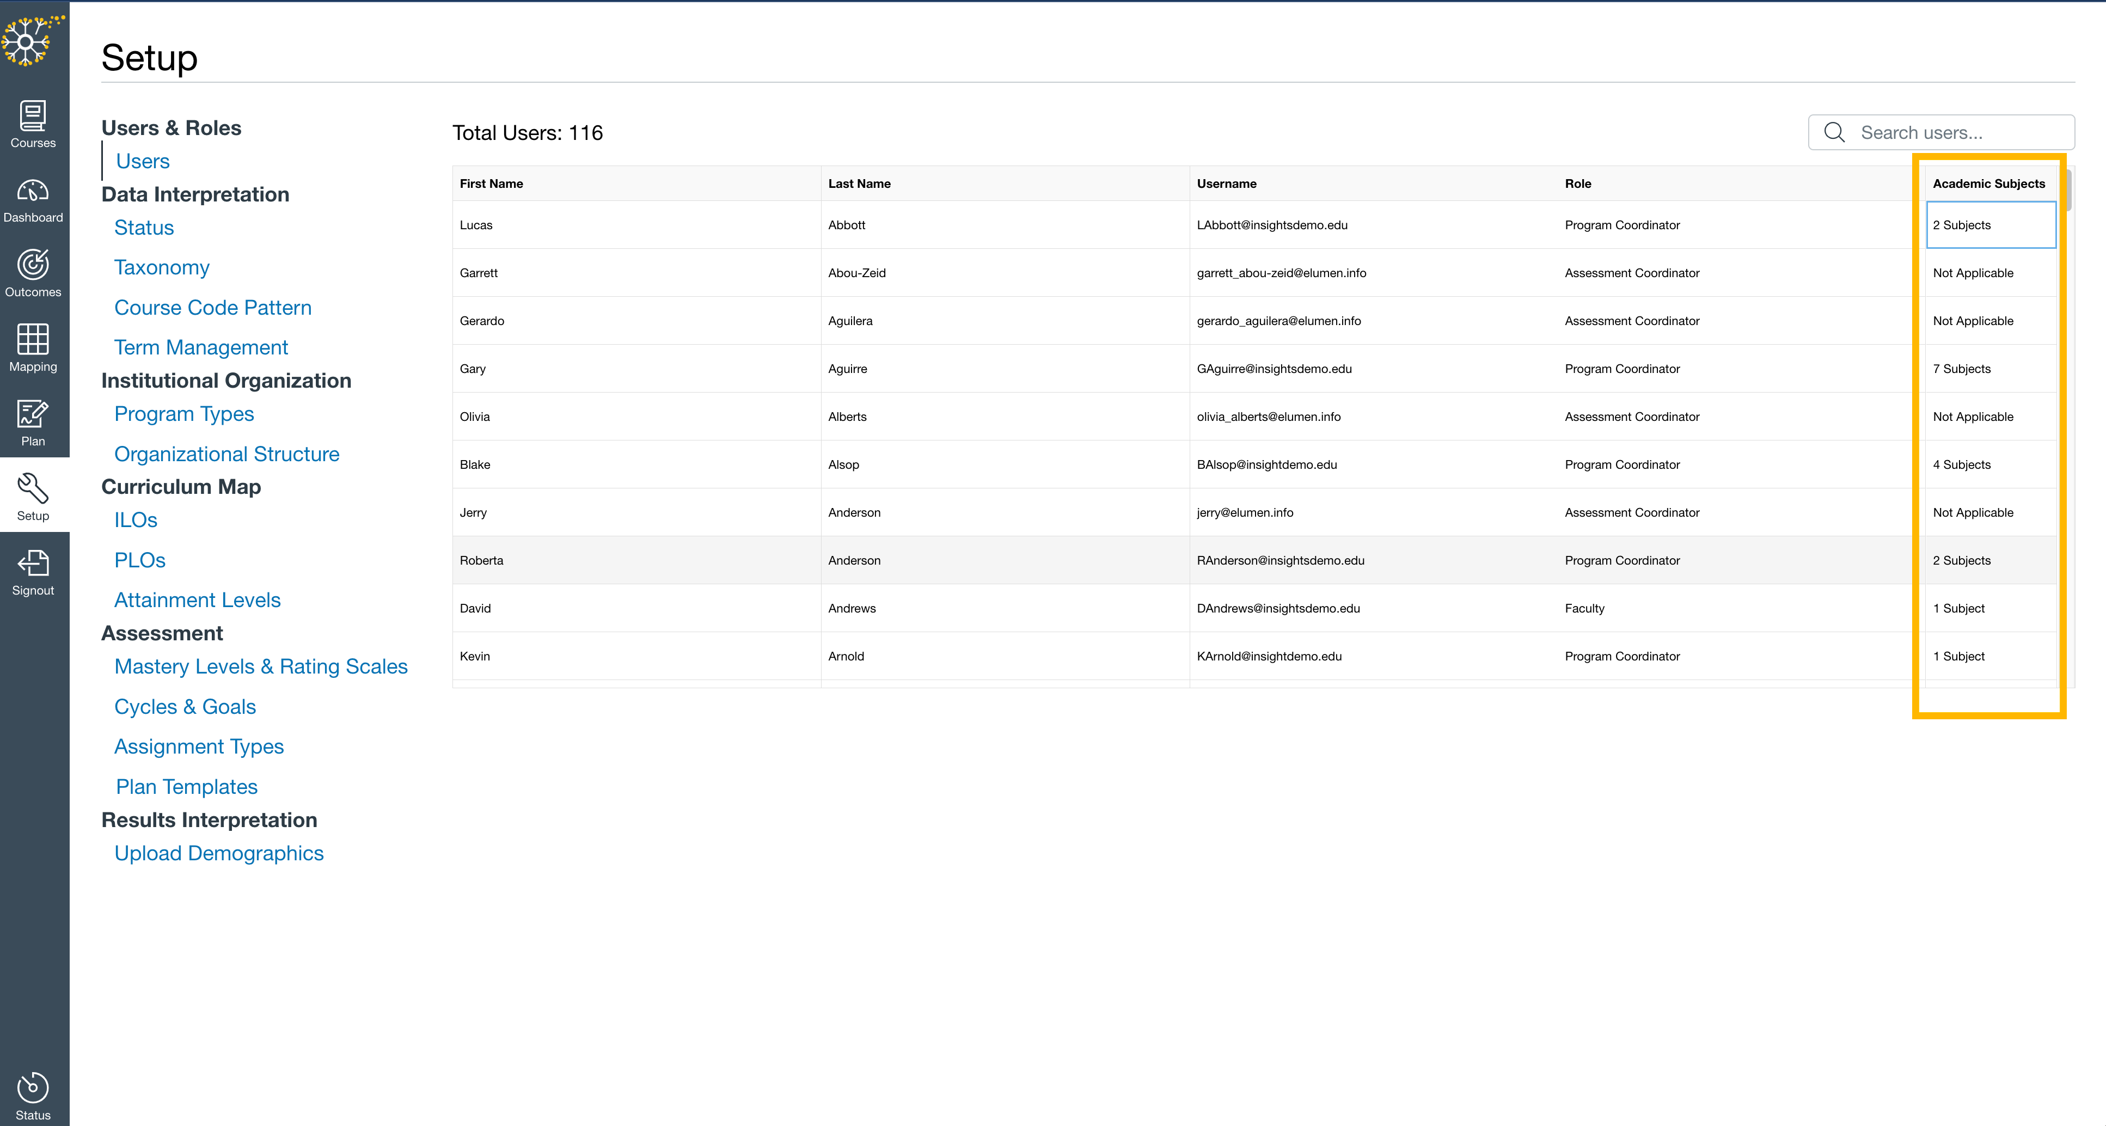Click username RAnderson@insightsdemo.edu
This screenshot has height=1126, width=2106.
[1280, 560]
